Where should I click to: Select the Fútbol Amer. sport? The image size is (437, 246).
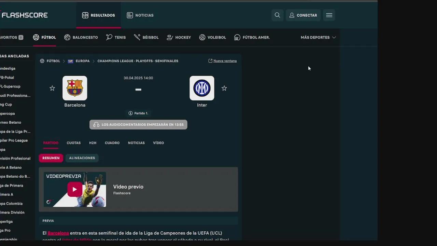click(252, 37)
